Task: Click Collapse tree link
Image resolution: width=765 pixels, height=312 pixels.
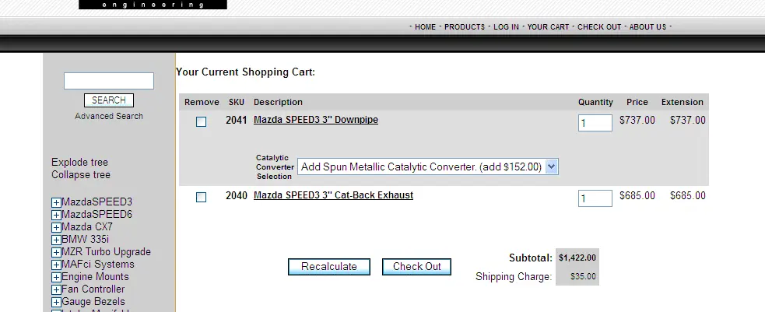Action: (81, 175)
